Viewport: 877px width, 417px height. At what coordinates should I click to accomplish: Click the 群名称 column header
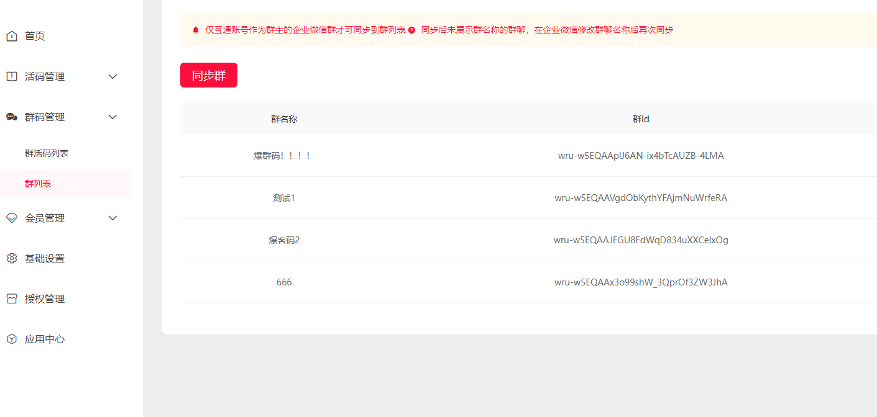click(x=284, y=119)
